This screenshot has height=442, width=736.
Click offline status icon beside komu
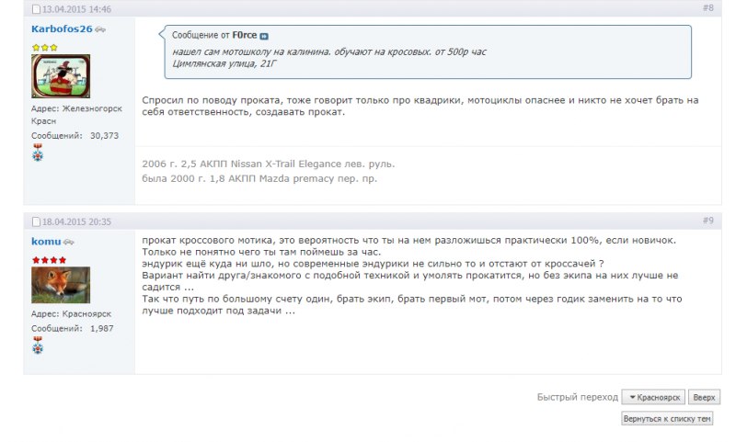[68, 242]
